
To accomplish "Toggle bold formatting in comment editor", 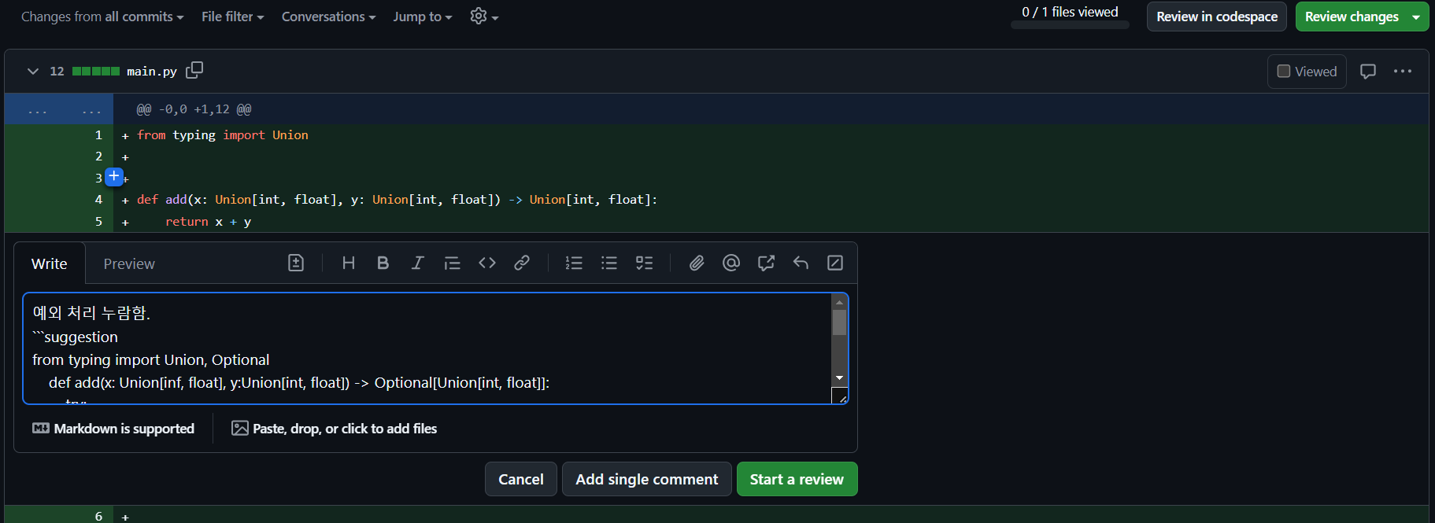I will [383, 263].
